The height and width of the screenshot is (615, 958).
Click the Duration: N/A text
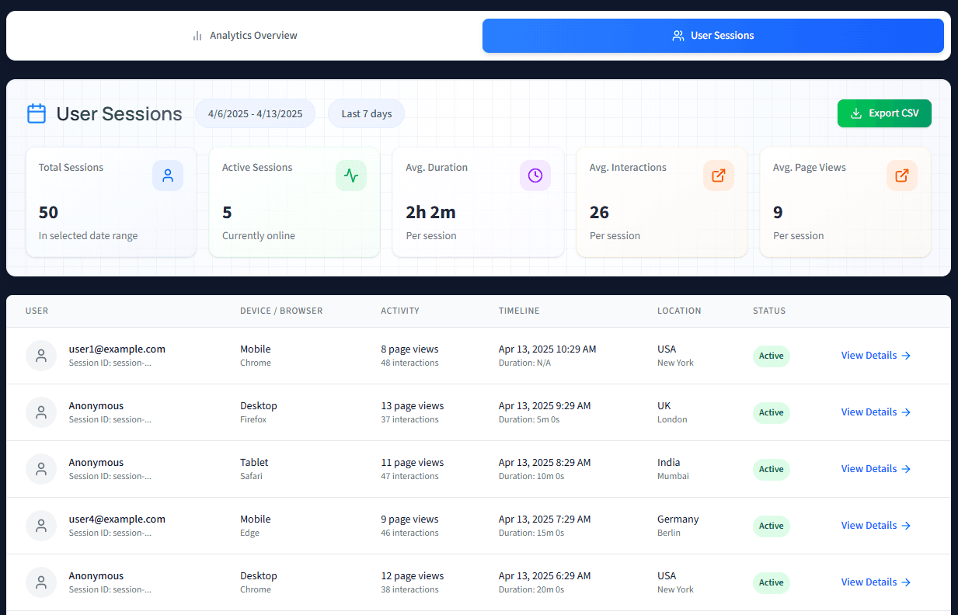[524, 363]
